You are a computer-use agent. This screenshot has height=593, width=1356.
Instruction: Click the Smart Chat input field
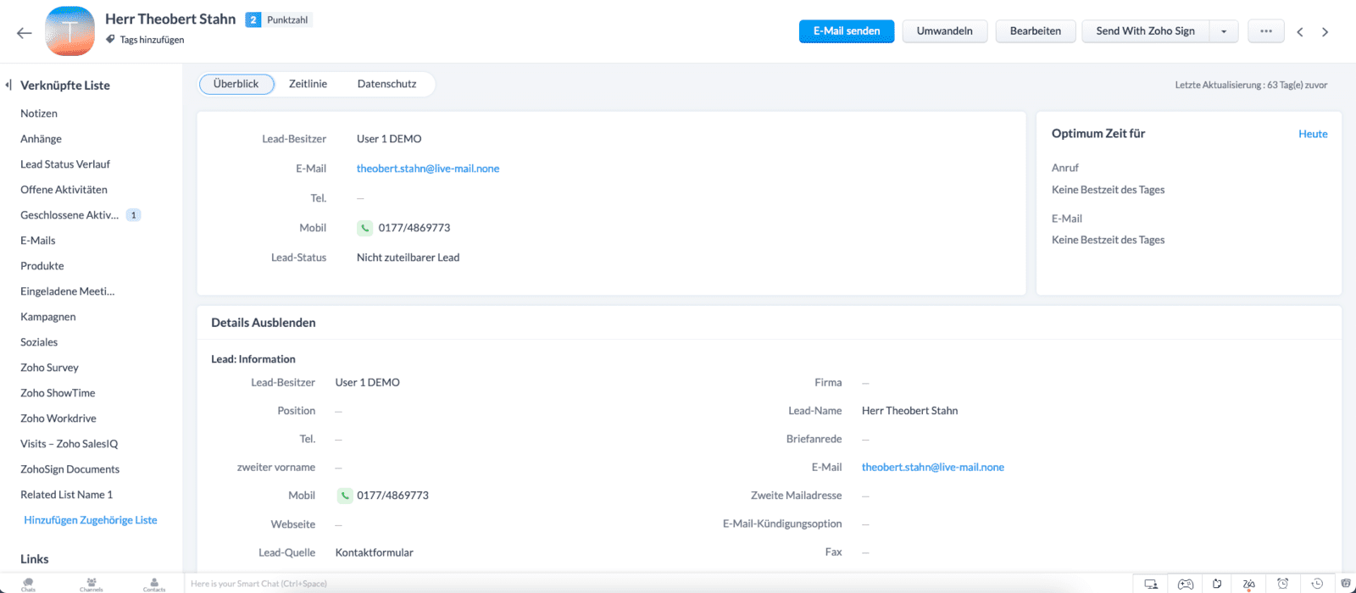click(657, 584)
